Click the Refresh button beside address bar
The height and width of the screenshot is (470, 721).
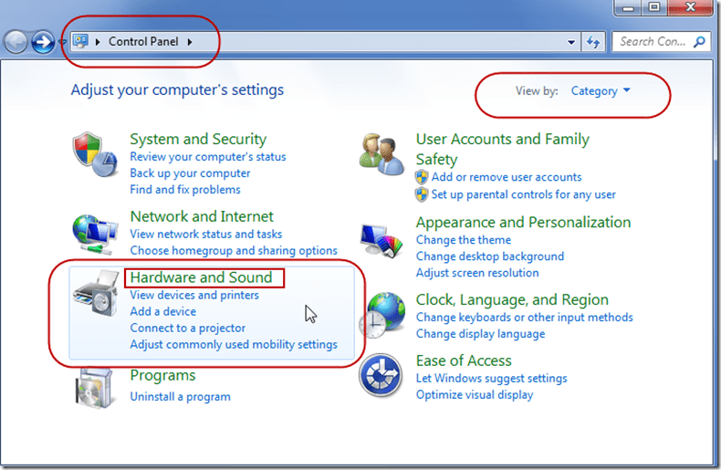(593, 42)
